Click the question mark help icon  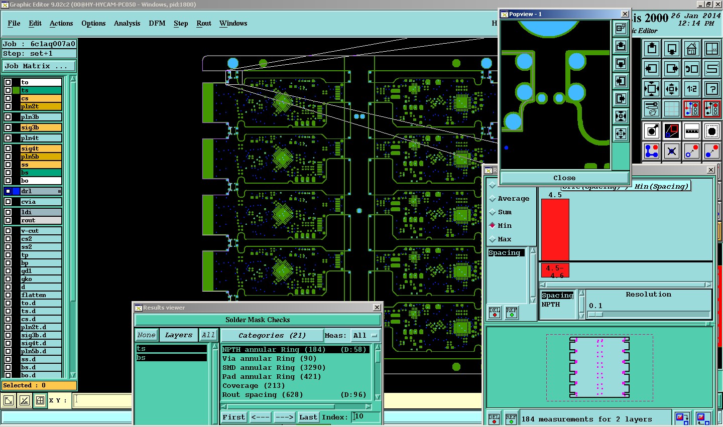pos(712,89)
